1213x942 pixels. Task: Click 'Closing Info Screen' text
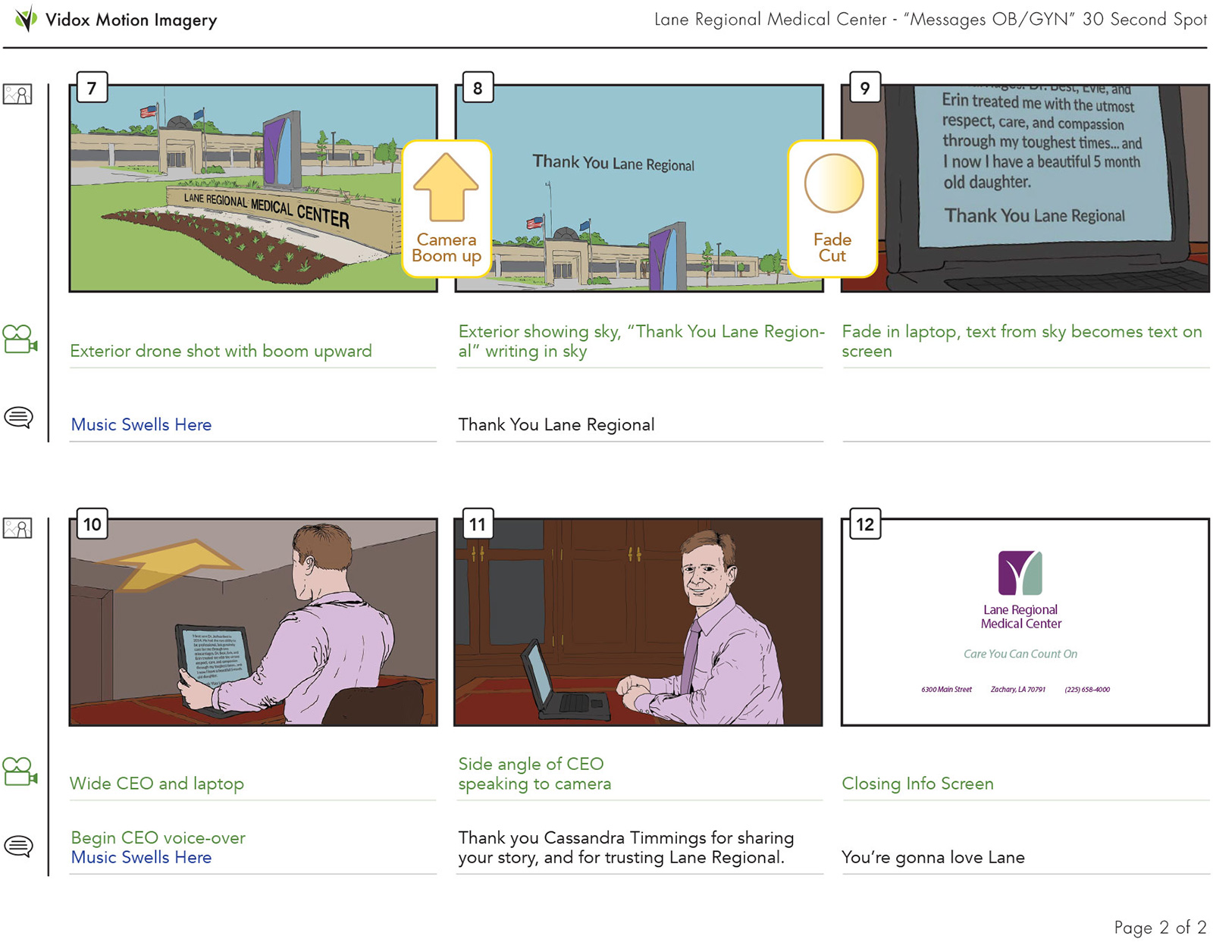pyautogui.click(x=917, y=784)
